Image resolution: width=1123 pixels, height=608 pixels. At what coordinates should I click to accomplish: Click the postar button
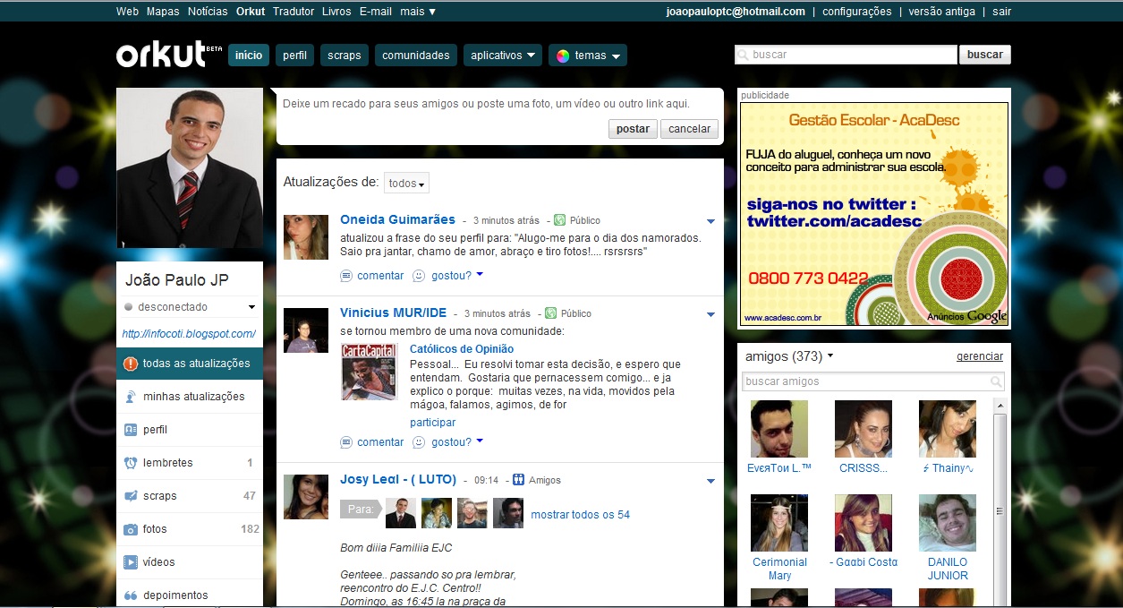tap(633, 129)
